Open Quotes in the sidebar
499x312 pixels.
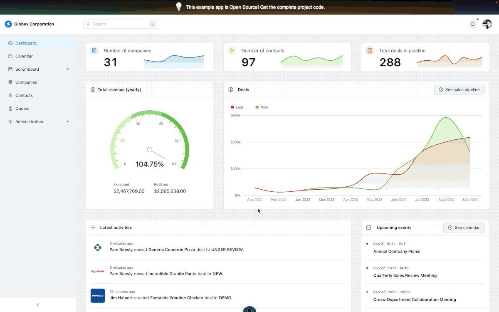click(22, 109)
